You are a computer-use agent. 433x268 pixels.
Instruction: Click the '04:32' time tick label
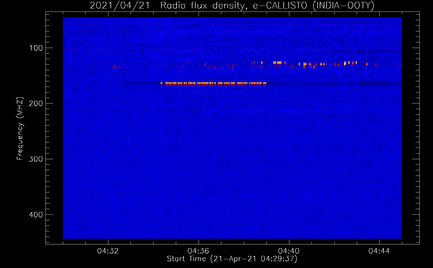coord(108,251)
